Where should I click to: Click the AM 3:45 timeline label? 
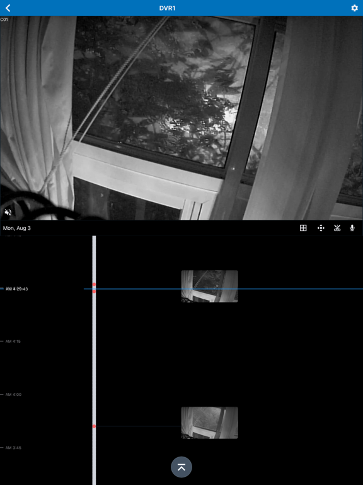(x=13, y=448)
